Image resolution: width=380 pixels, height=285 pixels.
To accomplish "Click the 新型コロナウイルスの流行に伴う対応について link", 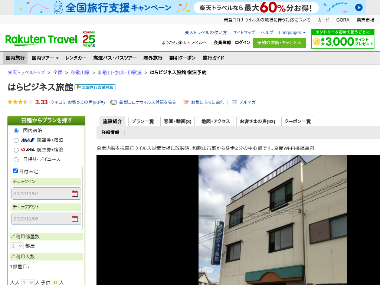I will pyautogui.click(x=267, y=20).
